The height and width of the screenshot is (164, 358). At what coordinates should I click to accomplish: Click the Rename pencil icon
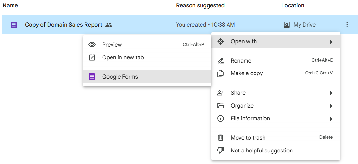220,61
